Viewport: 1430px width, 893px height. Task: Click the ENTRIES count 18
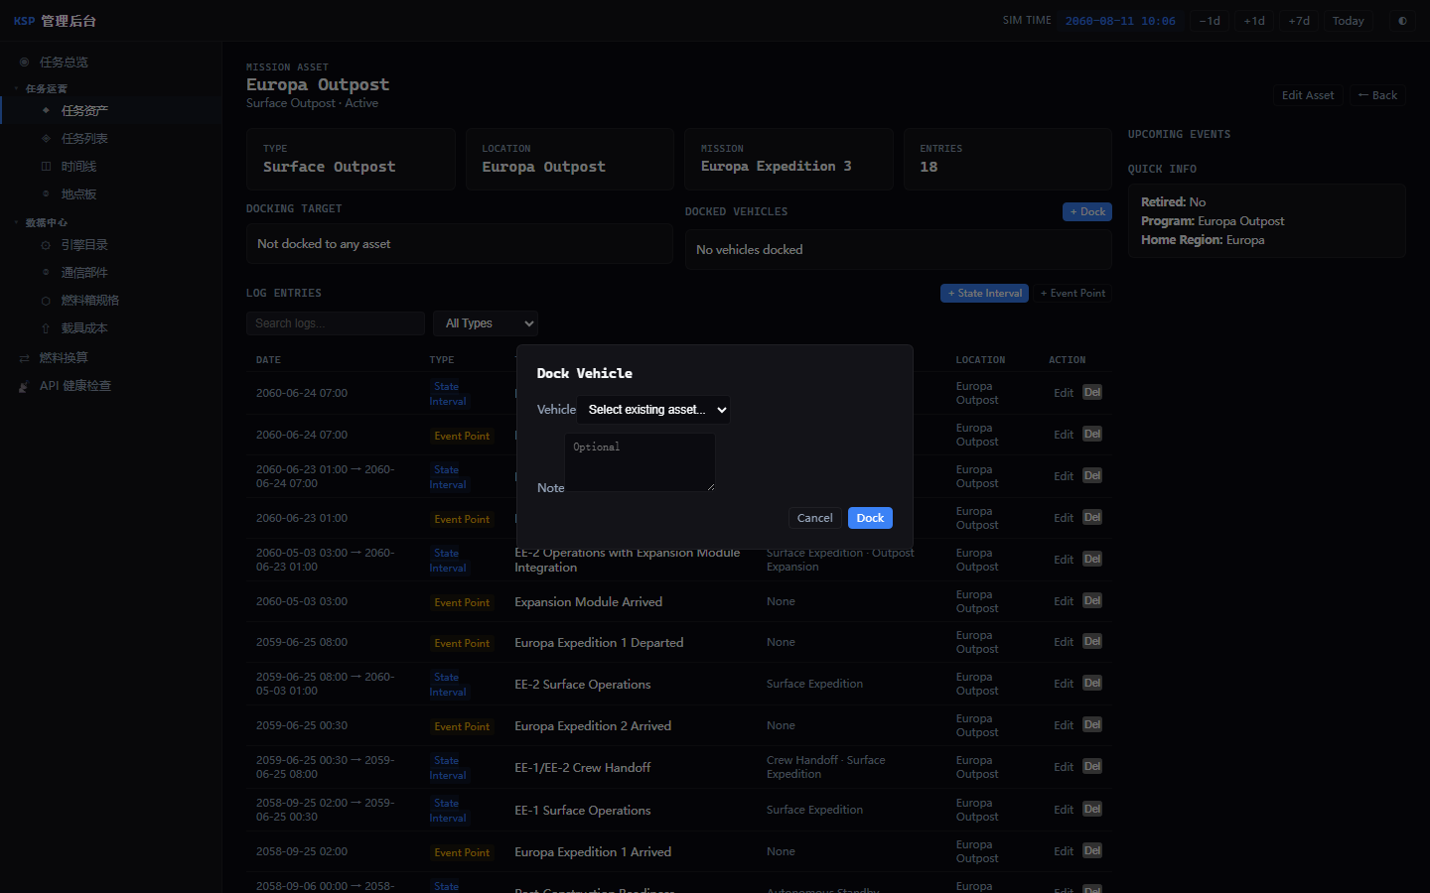(929, 167)
